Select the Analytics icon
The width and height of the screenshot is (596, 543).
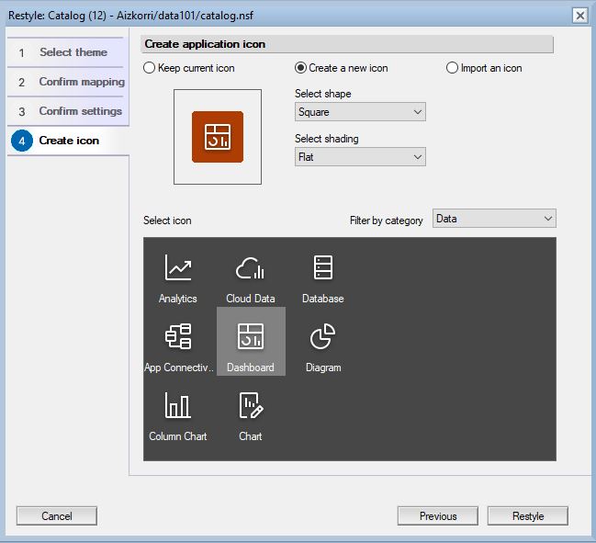pyautogui.click(x=178, y=275)
